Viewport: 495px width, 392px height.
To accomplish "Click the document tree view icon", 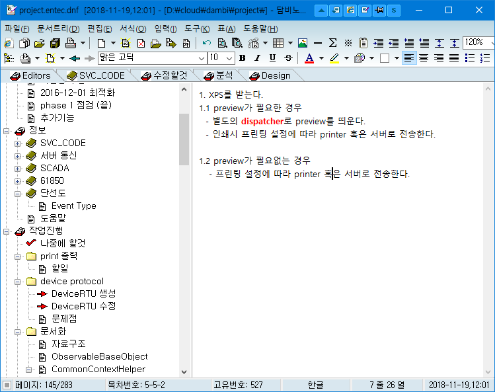I will click(9, 58).
